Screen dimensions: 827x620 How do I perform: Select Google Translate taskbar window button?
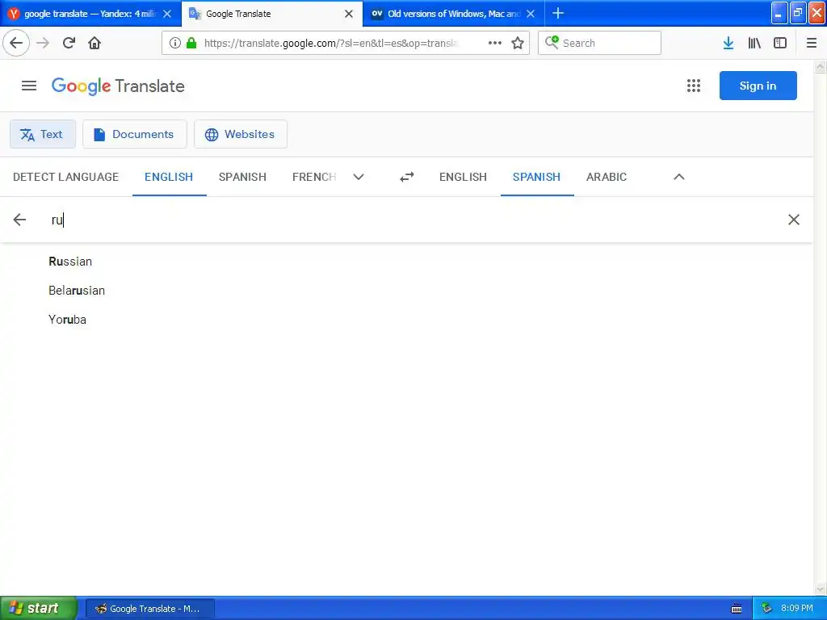point(149,609)
